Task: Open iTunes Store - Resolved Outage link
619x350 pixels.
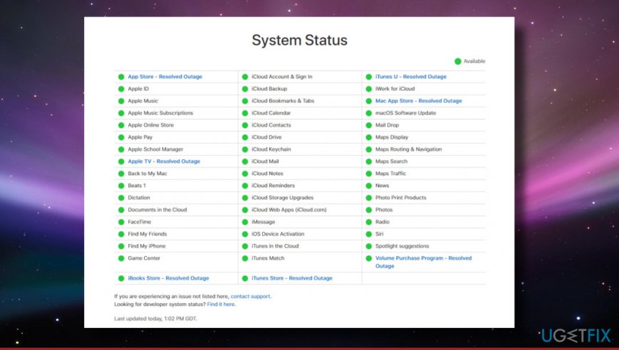Action: coord(292,278)
